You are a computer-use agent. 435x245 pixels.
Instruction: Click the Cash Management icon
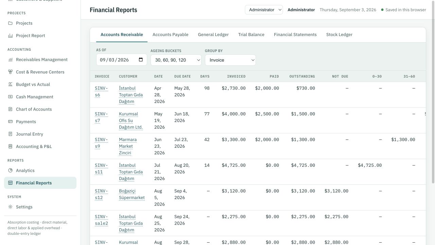10,97
